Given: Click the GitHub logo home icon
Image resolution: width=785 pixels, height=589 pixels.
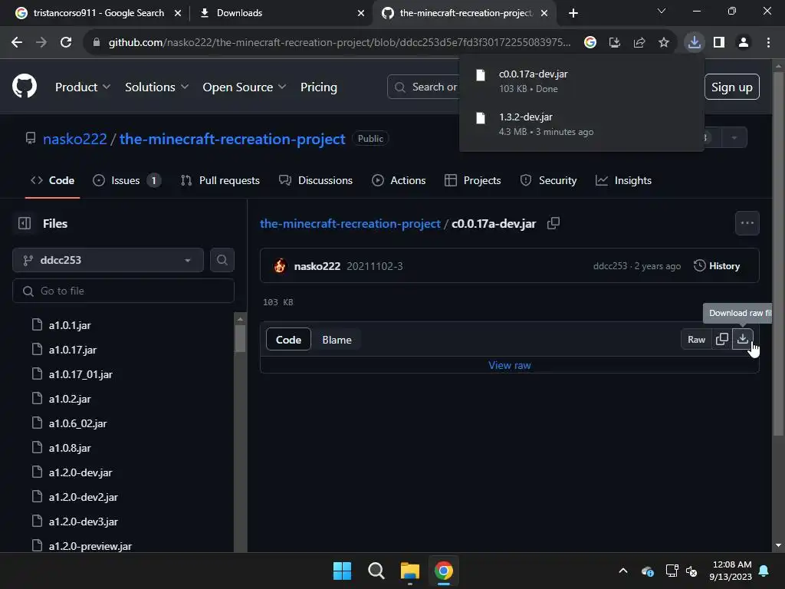Looking at the screenshot, I should tap(24, 86).
